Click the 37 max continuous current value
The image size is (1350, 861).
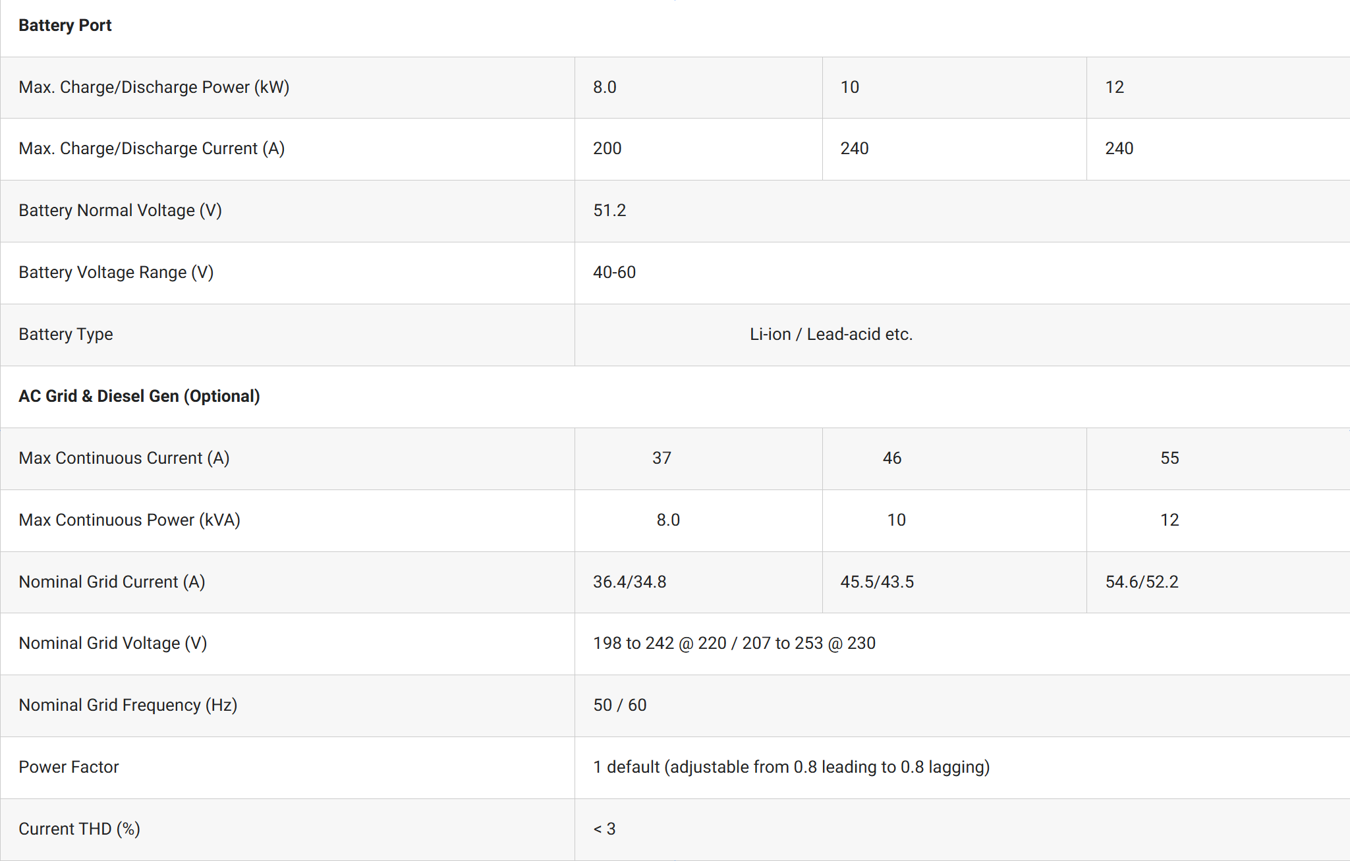661,458
